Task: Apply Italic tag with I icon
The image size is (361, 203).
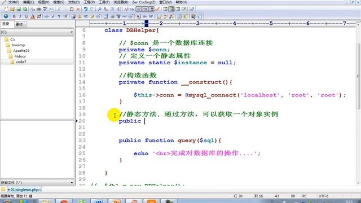Action: pos(20,16)
